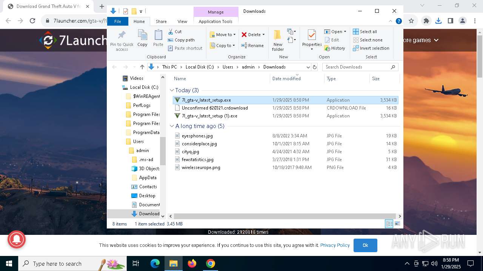Image resolution: width=483 pixels, height=271 pixels.
Task: Select Unconfirmed 620321.crdownload file
Action: pos(285,108)
